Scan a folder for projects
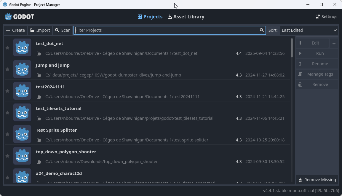 coord(63,30)
